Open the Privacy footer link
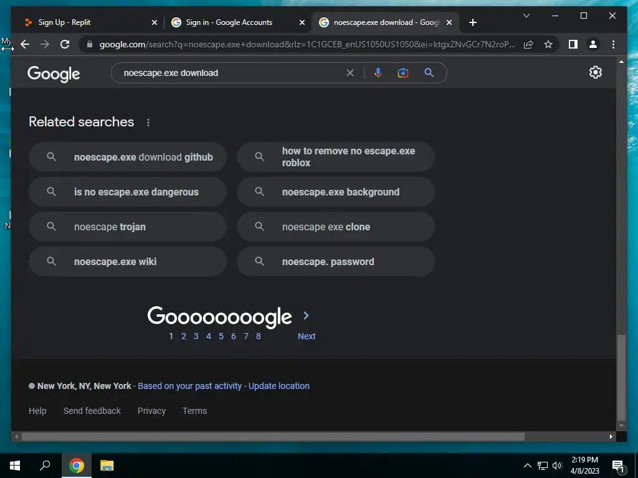Image resolution: width=638 pixels, height=478 pixels. [151, 411]
